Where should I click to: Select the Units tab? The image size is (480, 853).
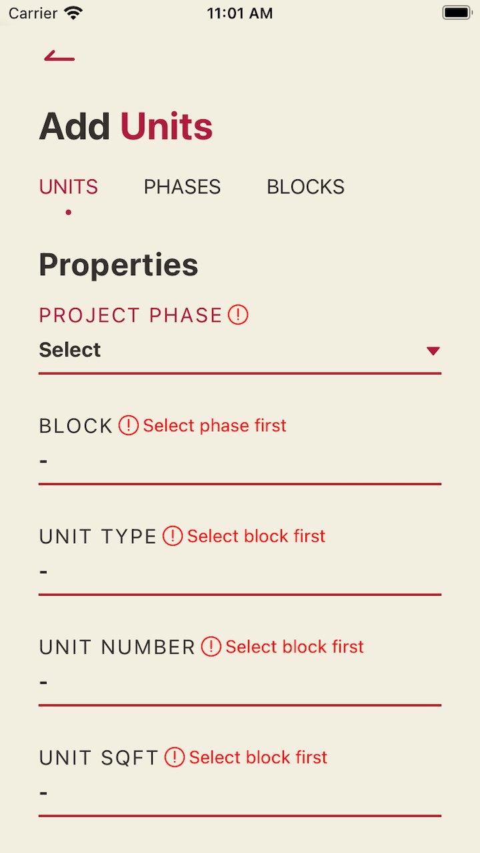(x=69, y=187)
